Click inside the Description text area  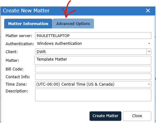tap(93, 95)
